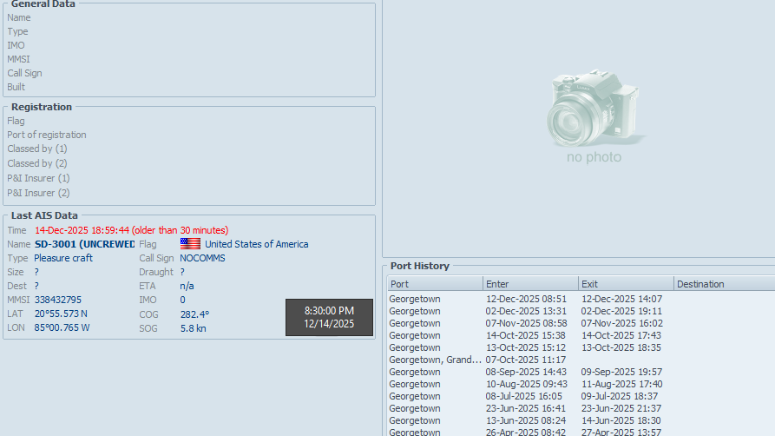Sort by the Enter column header
The height and width of the screenshot is (436, 775).
click(530, 284)
